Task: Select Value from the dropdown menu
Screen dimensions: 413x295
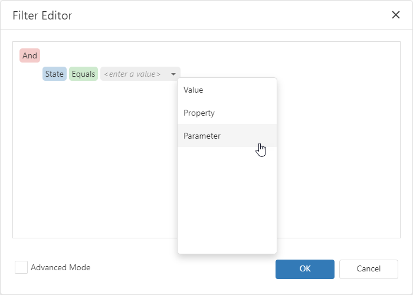Action: [227, 90]
